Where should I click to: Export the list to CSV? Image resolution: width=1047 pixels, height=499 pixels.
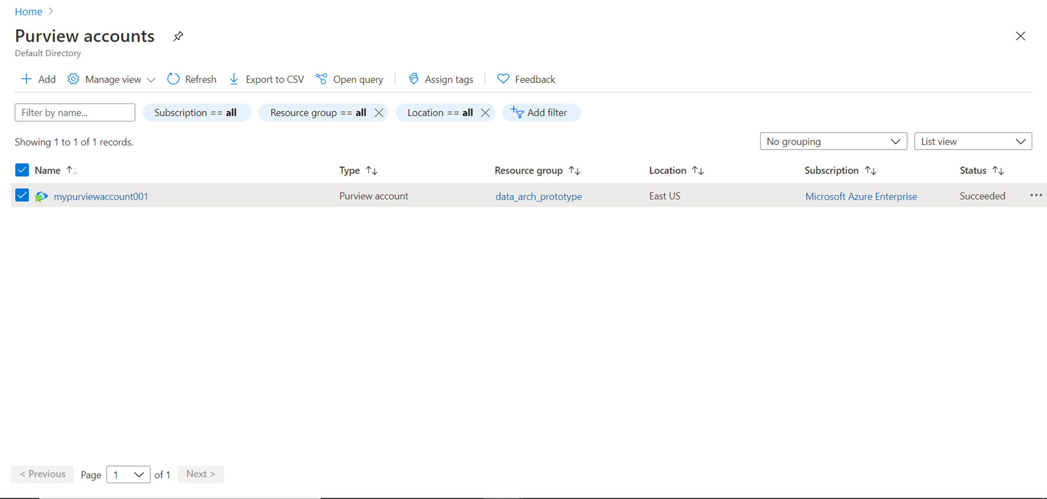tap(266, 79)
